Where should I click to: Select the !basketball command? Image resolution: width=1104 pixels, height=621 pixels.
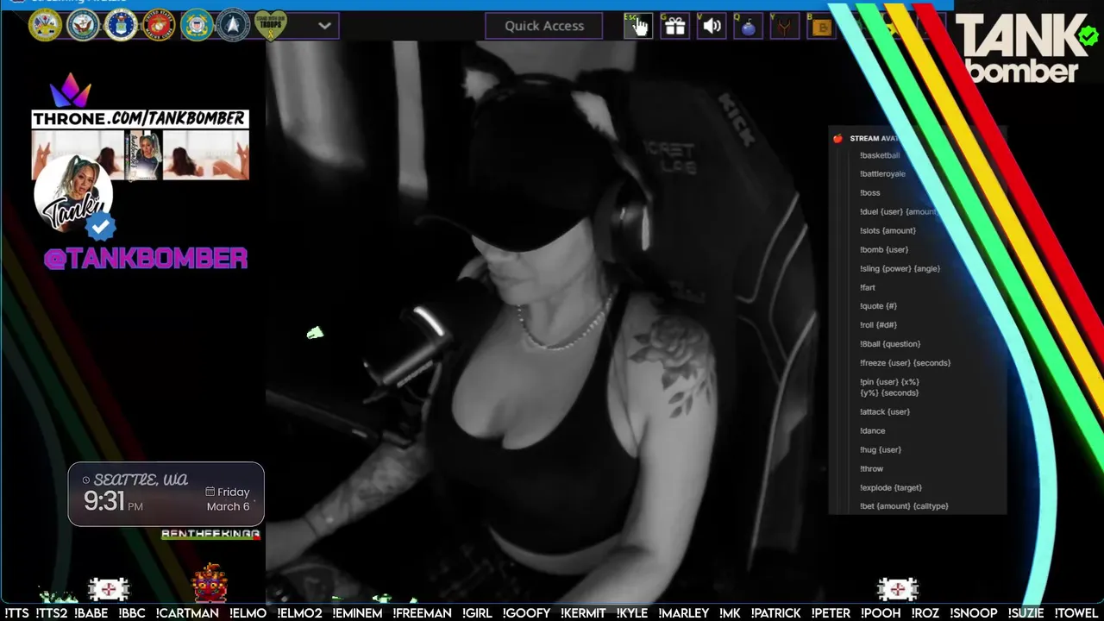880,155
